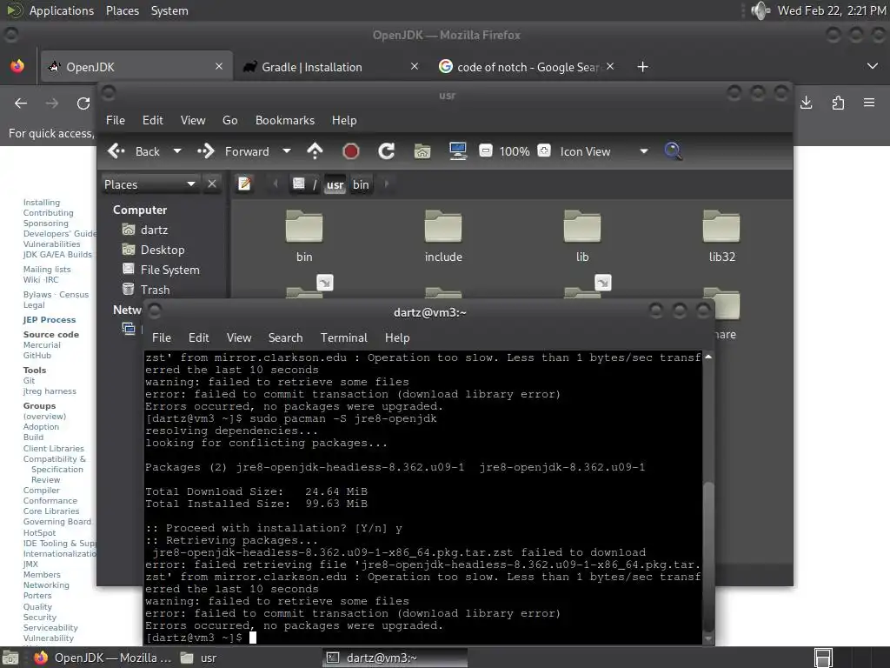Open Firefox extensions icon
The height and width of the screenshot is (668, 890).
[x=838, y=103]
